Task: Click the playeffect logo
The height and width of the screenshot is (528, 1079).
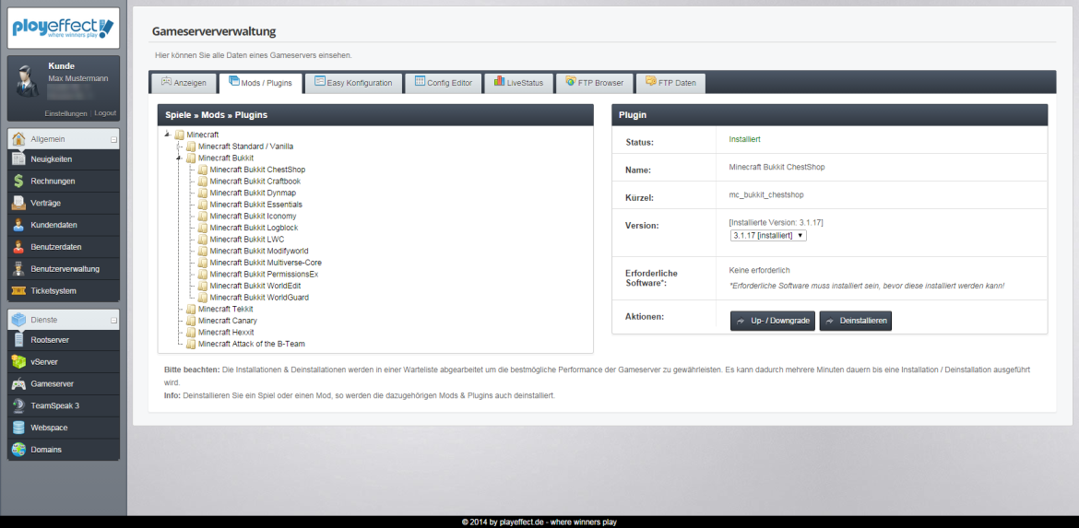Action: pyautogui.click(x=64, y=29)
